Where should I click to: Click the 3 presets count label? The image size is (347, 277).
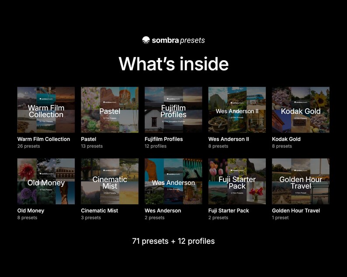91,218
